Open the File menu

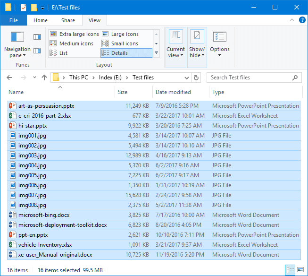(x=14, y=20)
